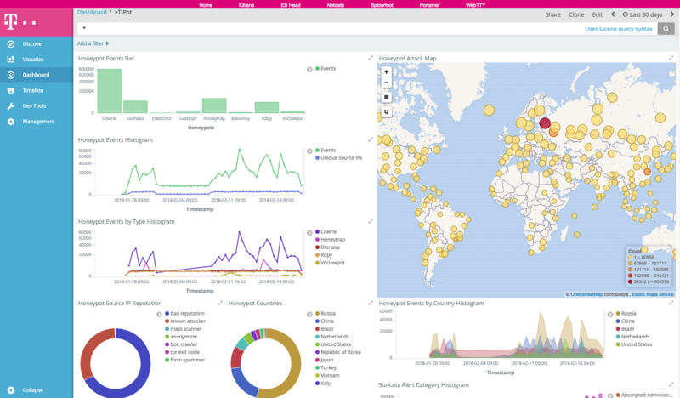Maximize the Honeypot Countries panel

click(371, 303)
